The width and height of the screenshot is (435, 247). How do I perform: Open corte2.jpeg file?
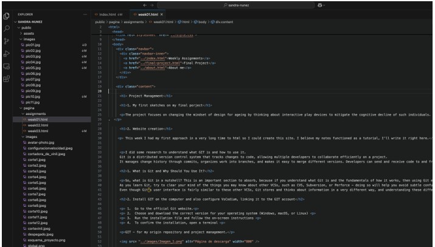point(37,165)
